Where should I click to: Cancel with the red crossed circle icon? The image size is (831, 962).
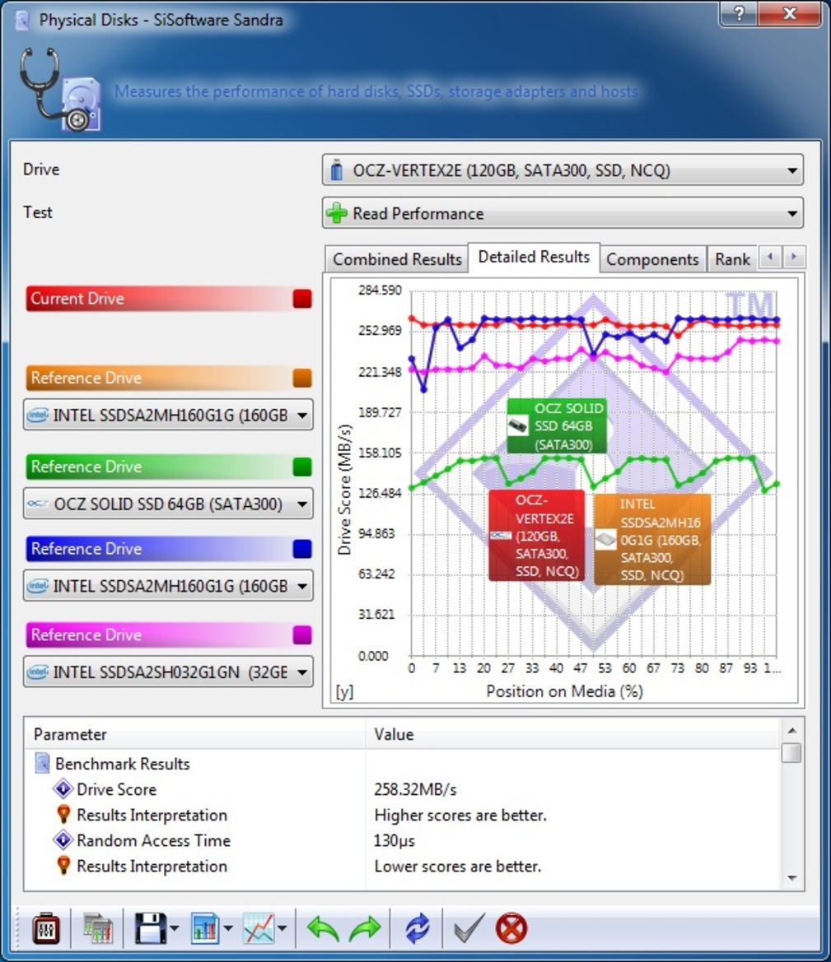(x=511, y=928)
